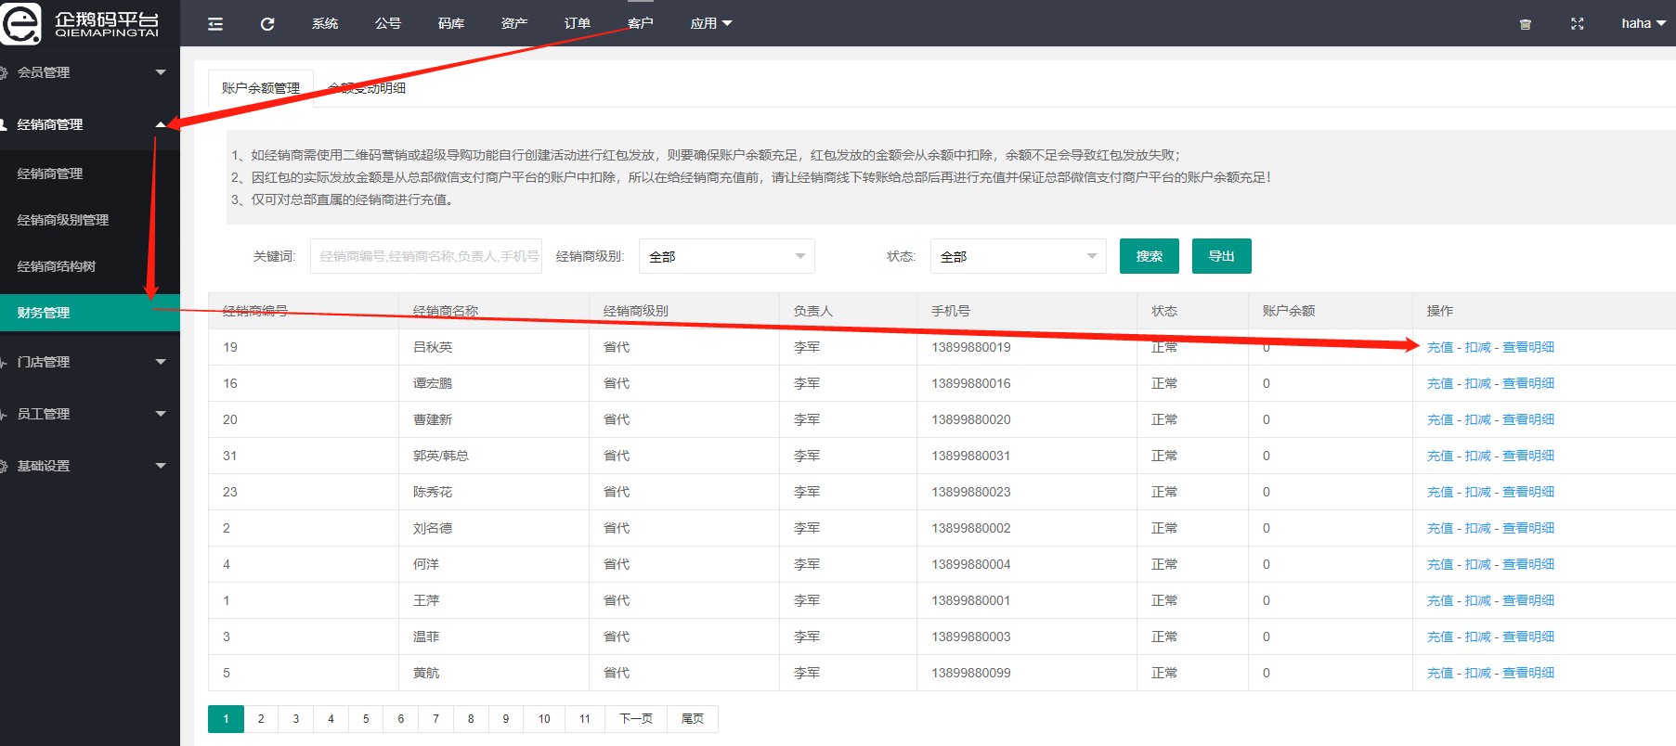This screenshot has height=746, width=1676.
Task: Select 财务管理 in sidebar
Action: click(90, 313)
